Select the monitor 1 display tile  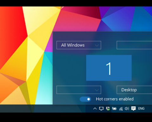tap(109, 68)
